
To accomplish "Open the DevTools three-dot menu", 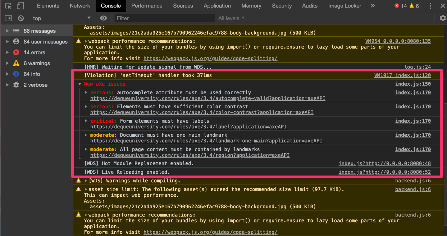I will [430, 6].
